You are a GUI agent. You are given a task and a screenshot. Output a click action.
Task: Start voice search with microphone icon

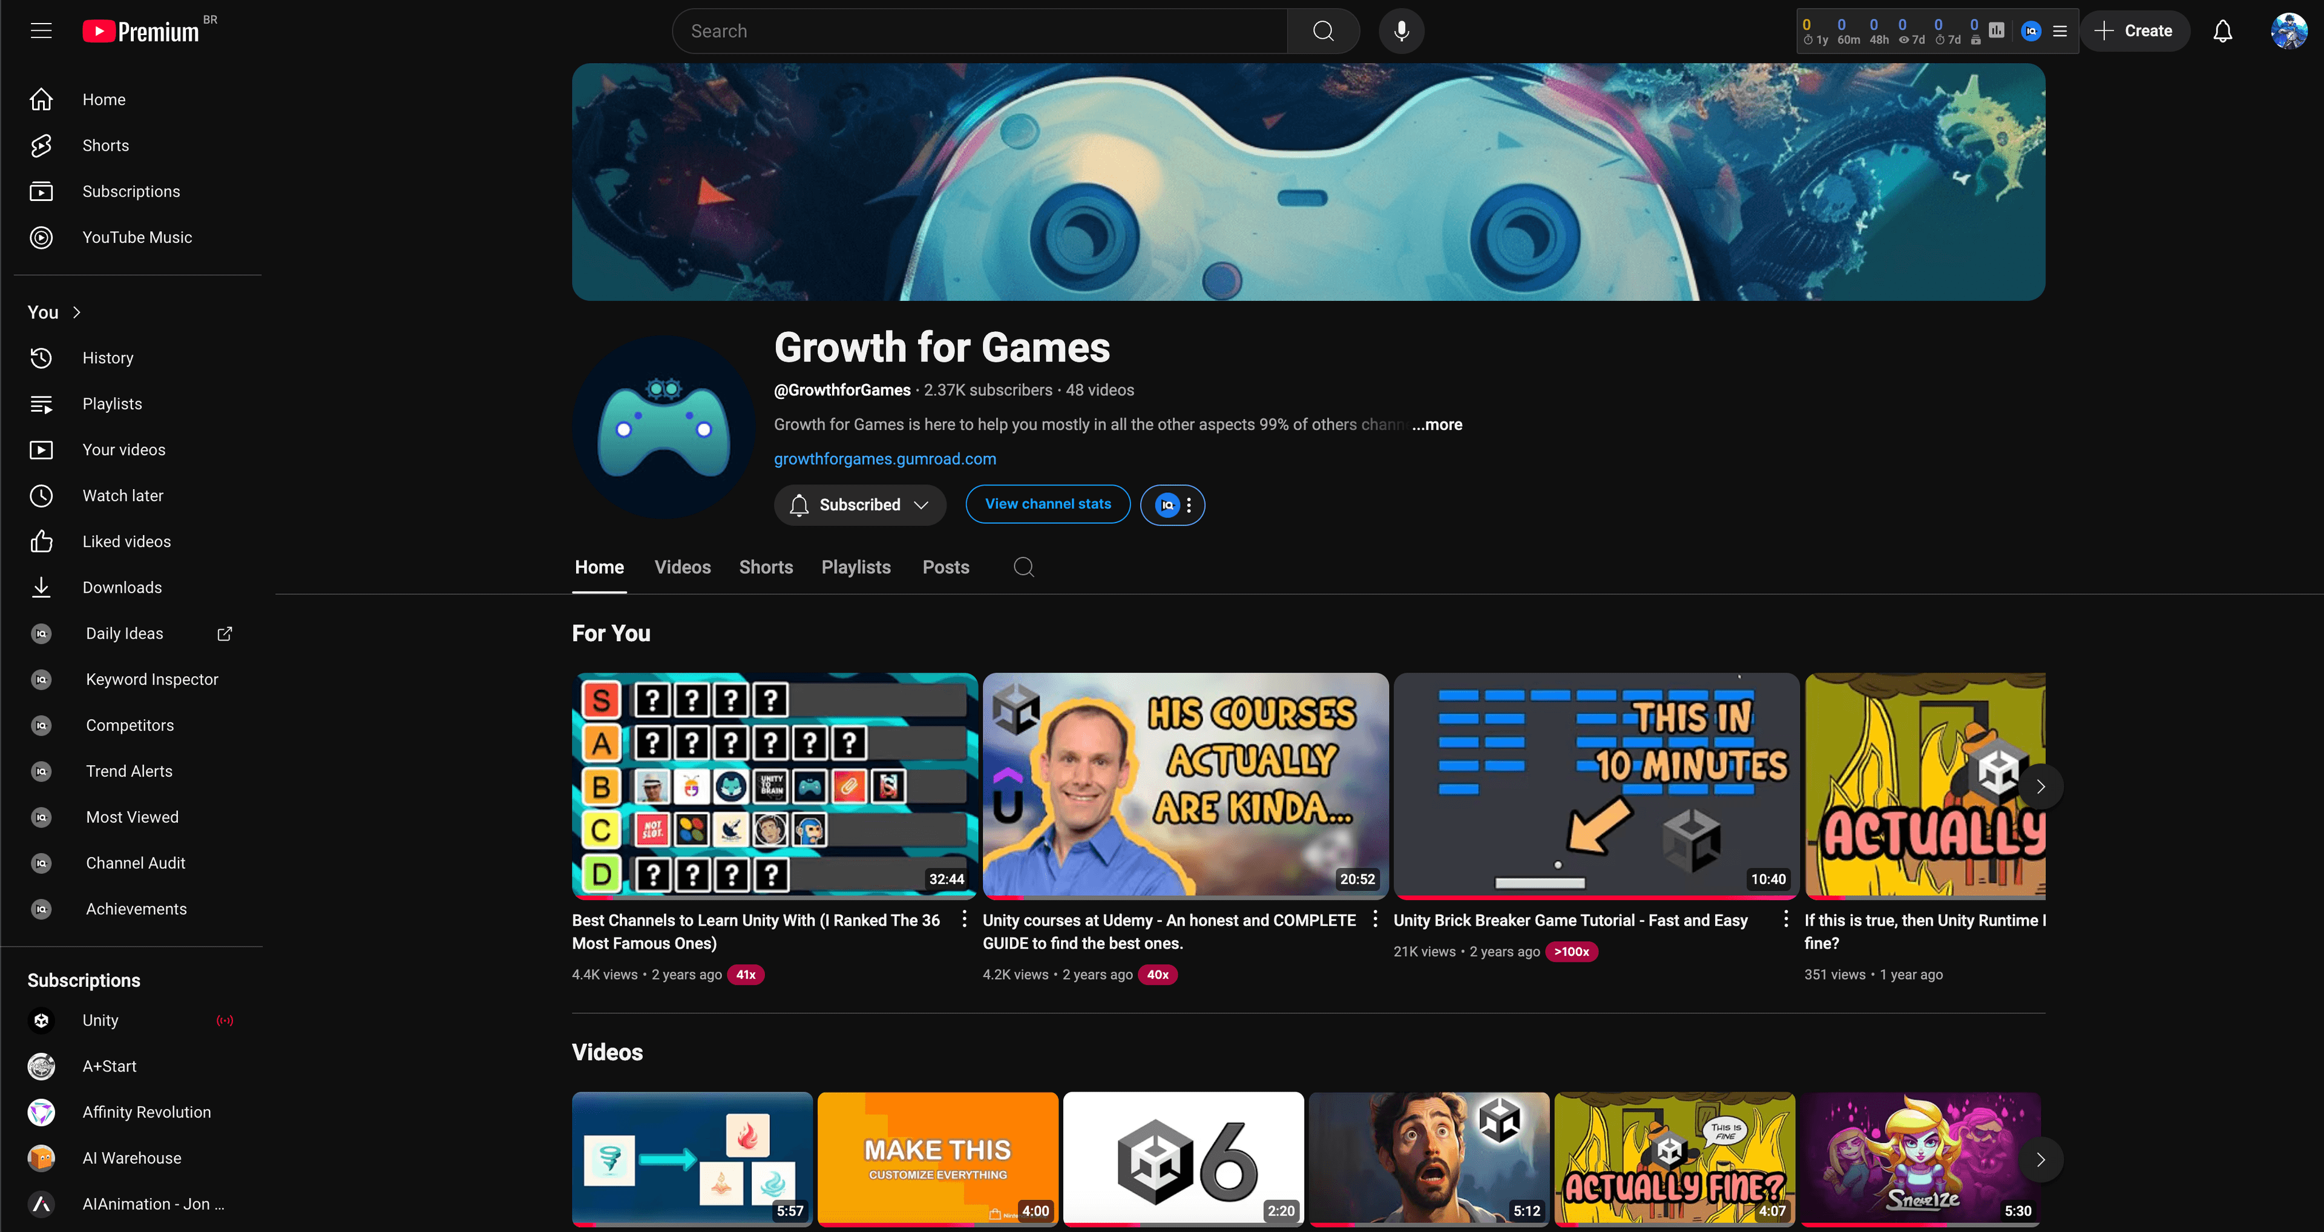click(1401, 31)
